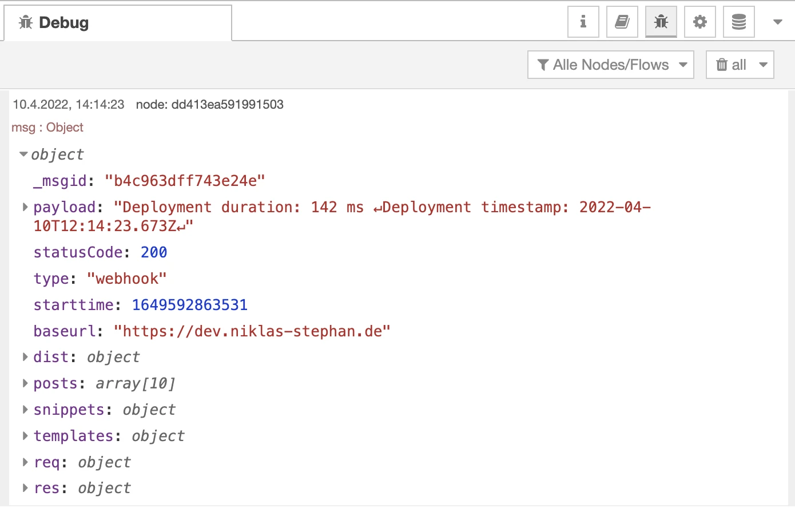
Task: Open the Alle Nodes/Flows filter dropdown
Action: pos(610,65)
